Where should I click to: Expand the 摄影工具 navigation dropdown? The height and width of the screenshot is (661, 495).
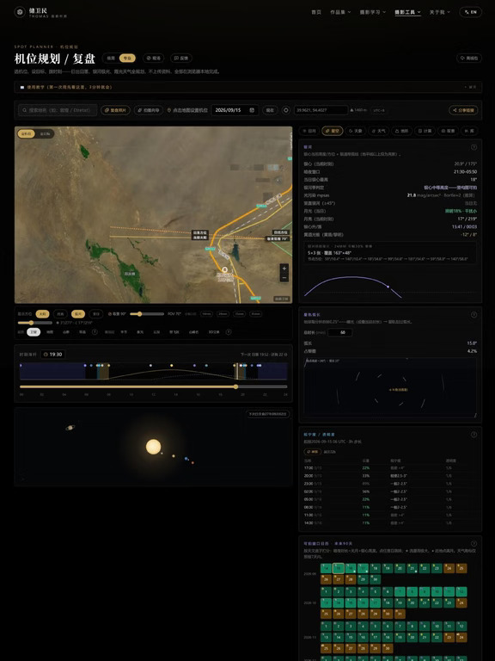click(407, 12)
